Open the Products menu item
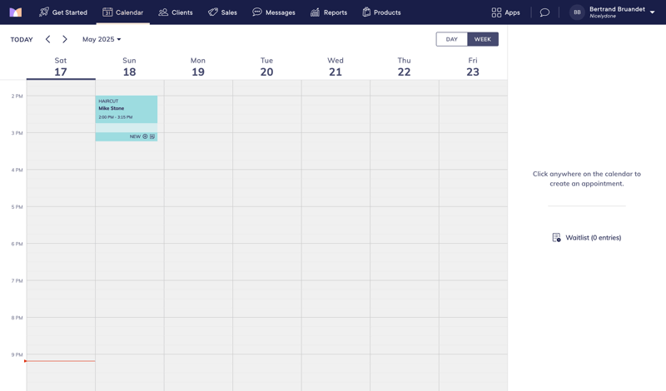The width and height of the screenshot is (666, 391). 381,12
